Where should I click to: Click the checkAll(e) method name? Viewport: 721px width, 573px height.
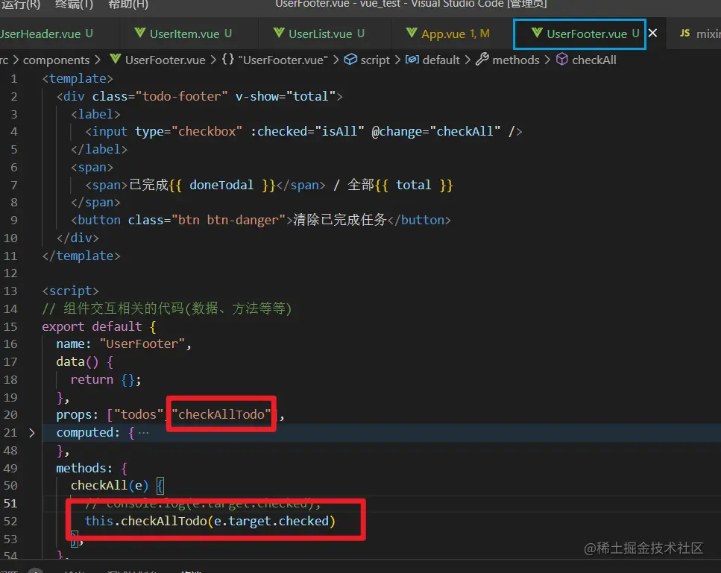click(99, 486)
